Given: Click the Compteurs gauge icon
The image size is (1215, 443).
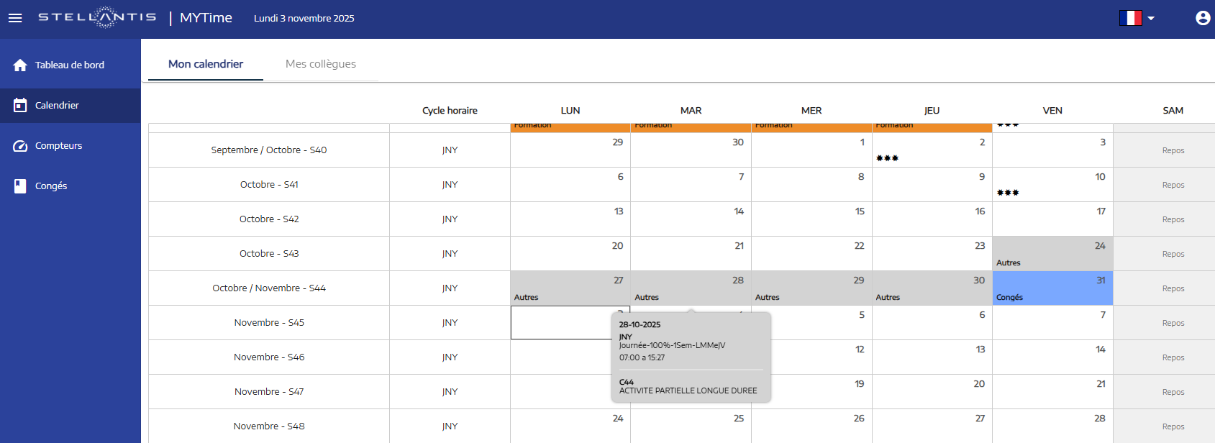Looking at the screenshot, I should point(20,146).
